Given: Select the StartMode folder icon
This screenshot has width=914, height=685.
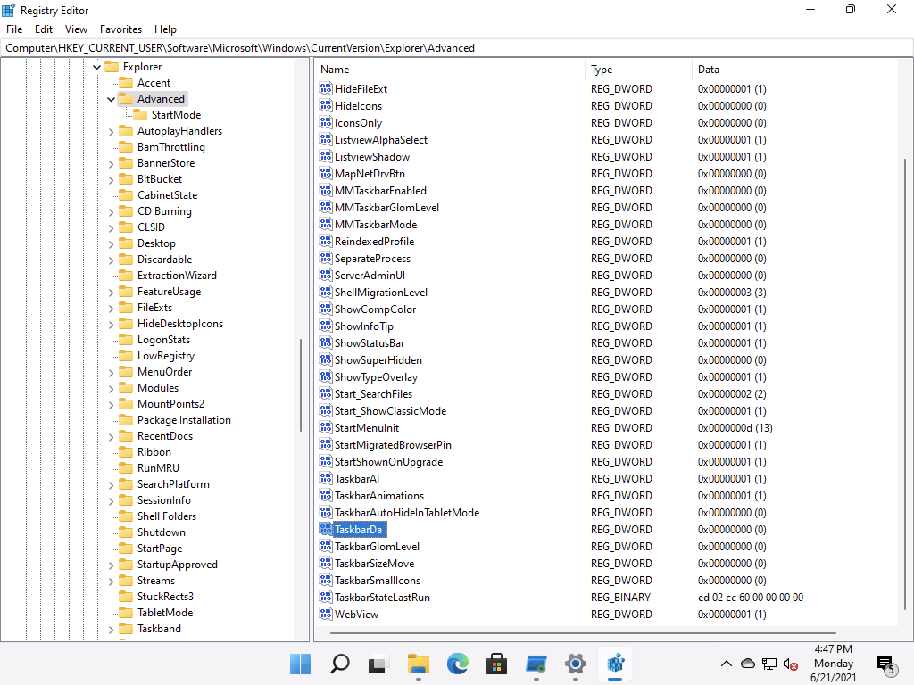Looking at the screenshot, I should (x=140, y=115).
